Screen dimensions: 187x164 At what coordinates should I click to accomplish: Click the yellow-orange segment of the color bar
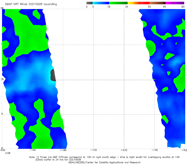pyautogui.click(x=134, y=3)
